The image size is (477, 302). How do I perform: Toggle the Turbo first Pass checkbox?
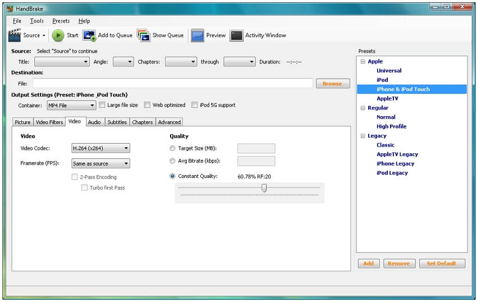[84, 187]
